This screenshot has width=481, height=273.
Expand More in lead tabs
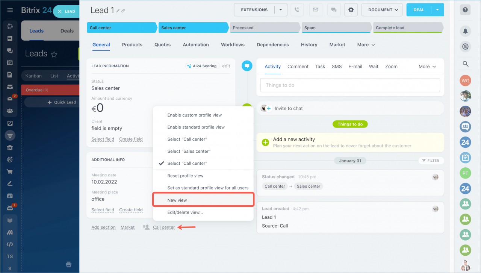(366, 45)
